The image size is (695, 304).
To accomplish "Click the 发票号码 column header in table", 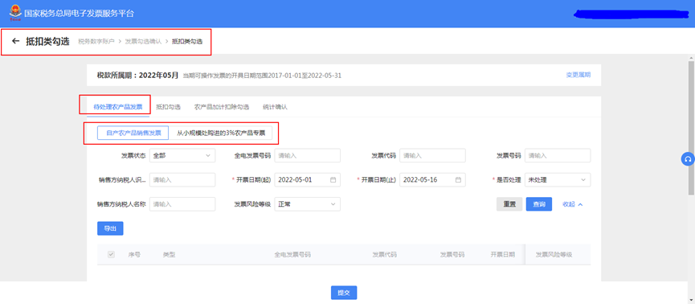I will point(452,255).
